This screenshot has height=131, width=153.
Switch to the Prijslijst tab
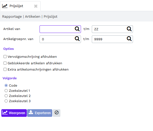(x=16, y=6)
